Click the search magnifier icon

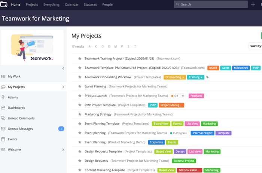pyautogui.click(x=177, y=4)
